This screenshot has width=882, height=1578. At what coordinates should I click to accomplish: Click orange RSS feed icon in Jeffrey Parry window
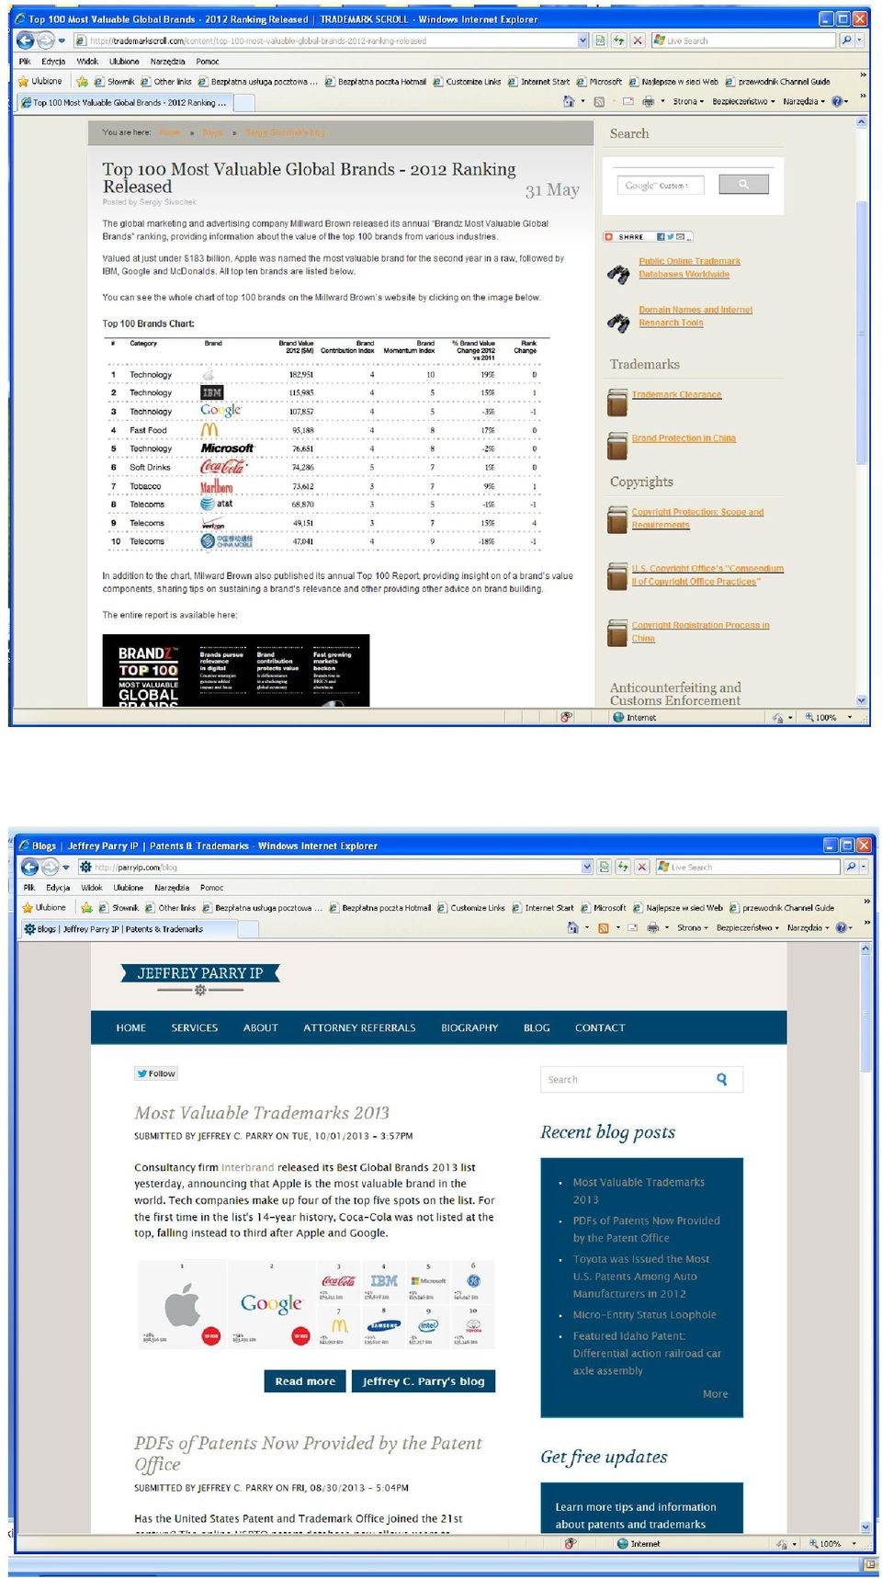tap(604, 927)
